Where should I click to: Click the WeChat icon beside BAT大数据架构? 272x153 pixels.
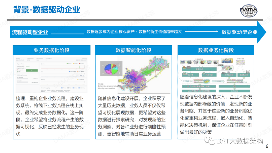(210, 141)
